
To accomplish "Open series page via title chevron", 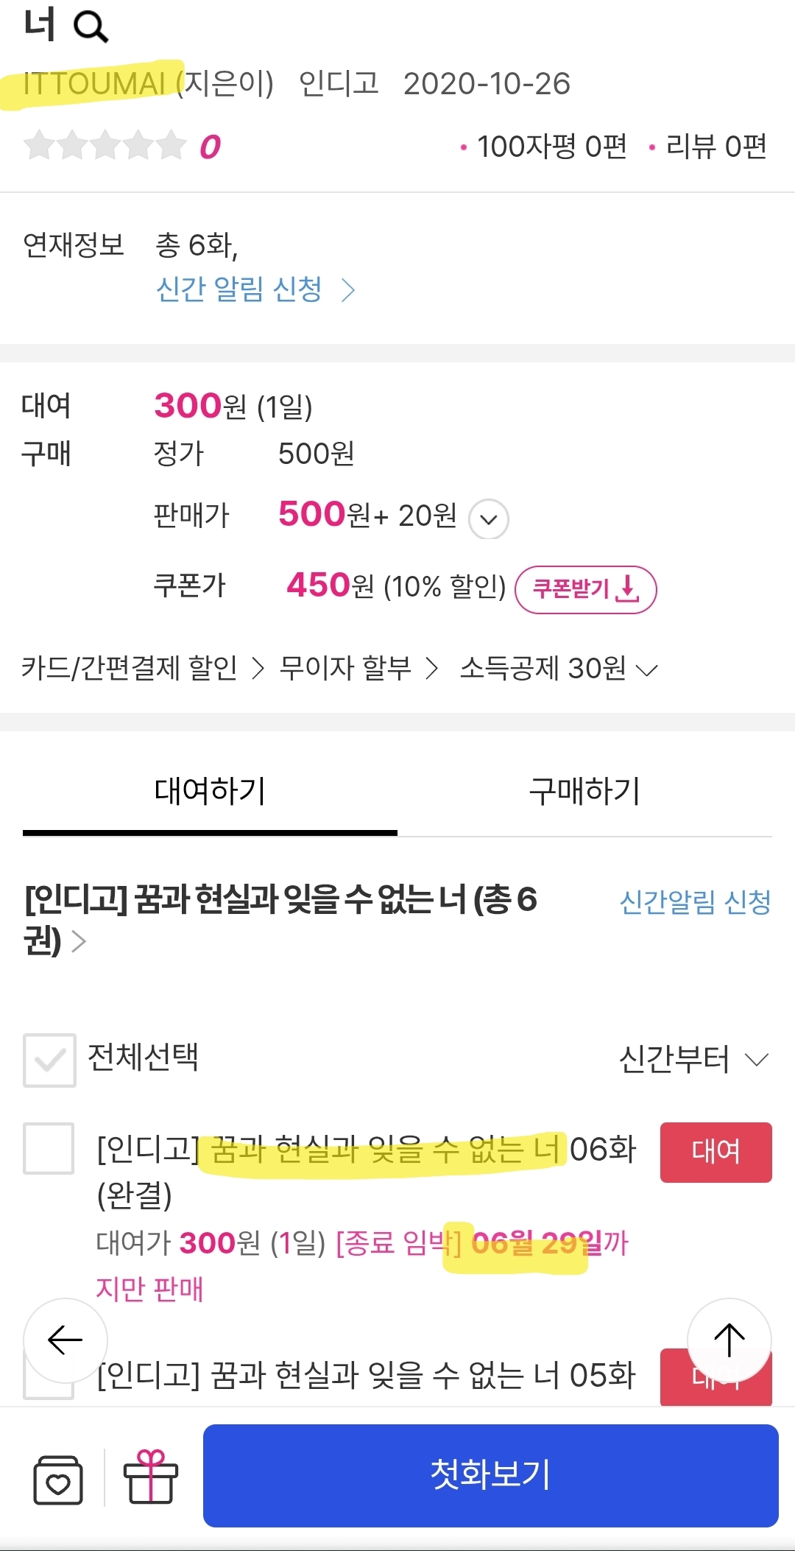I will [x=78, y=941].
